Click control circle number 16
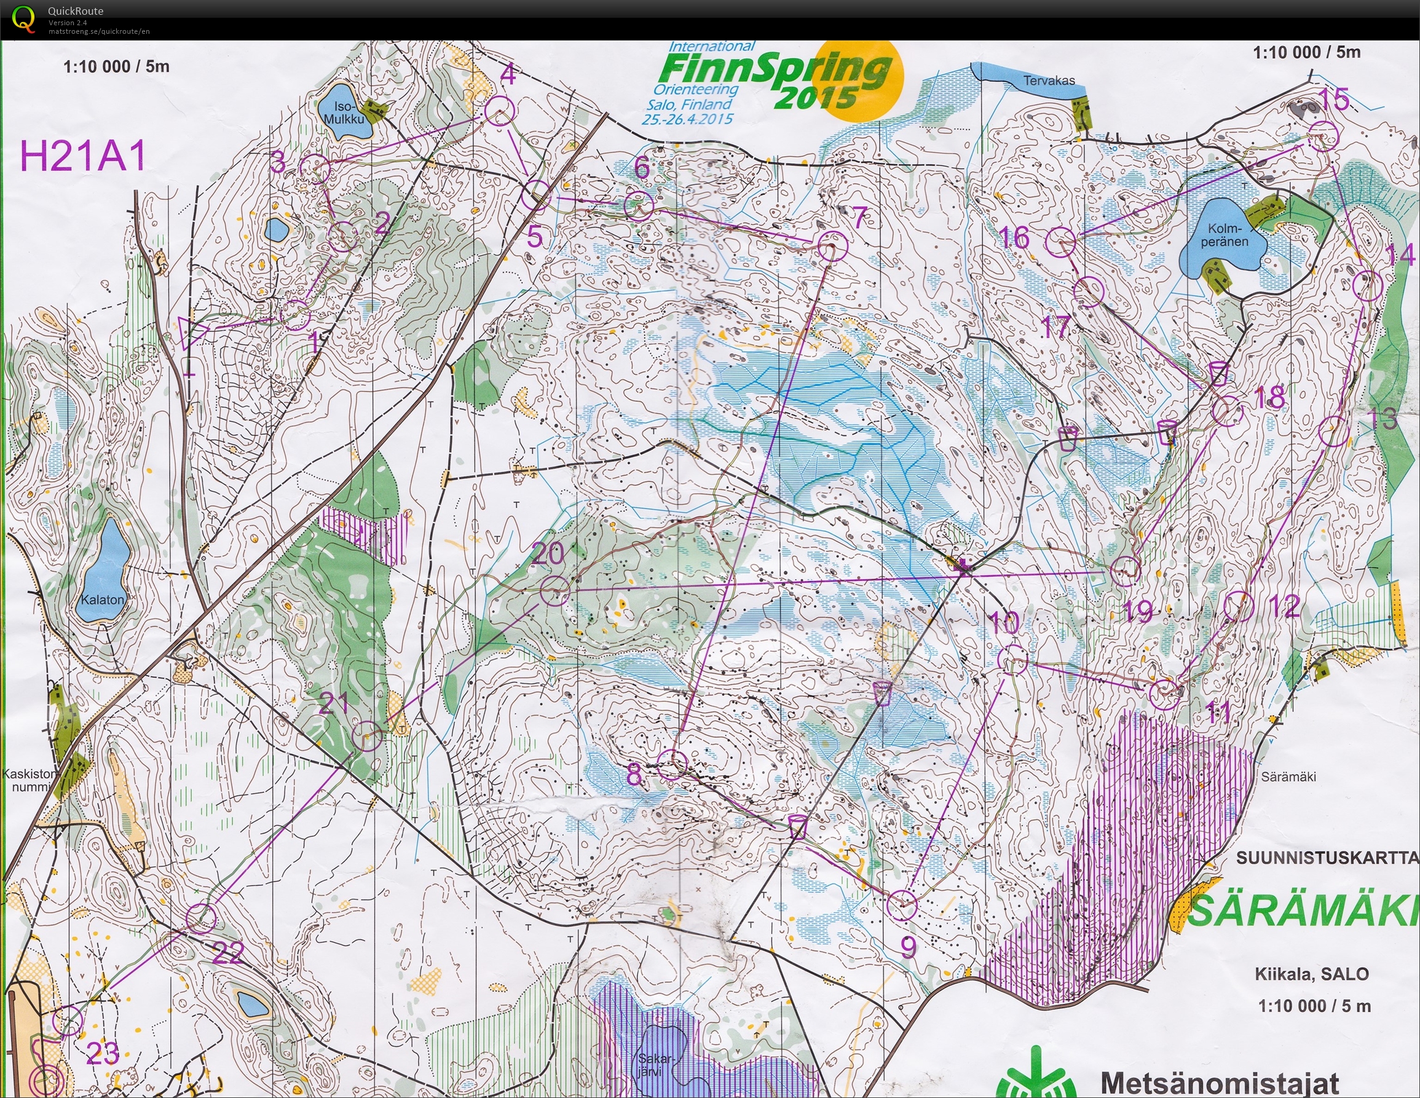Image resolution: width=1420 pixels, height=1098 pixels. [1061, 242]
